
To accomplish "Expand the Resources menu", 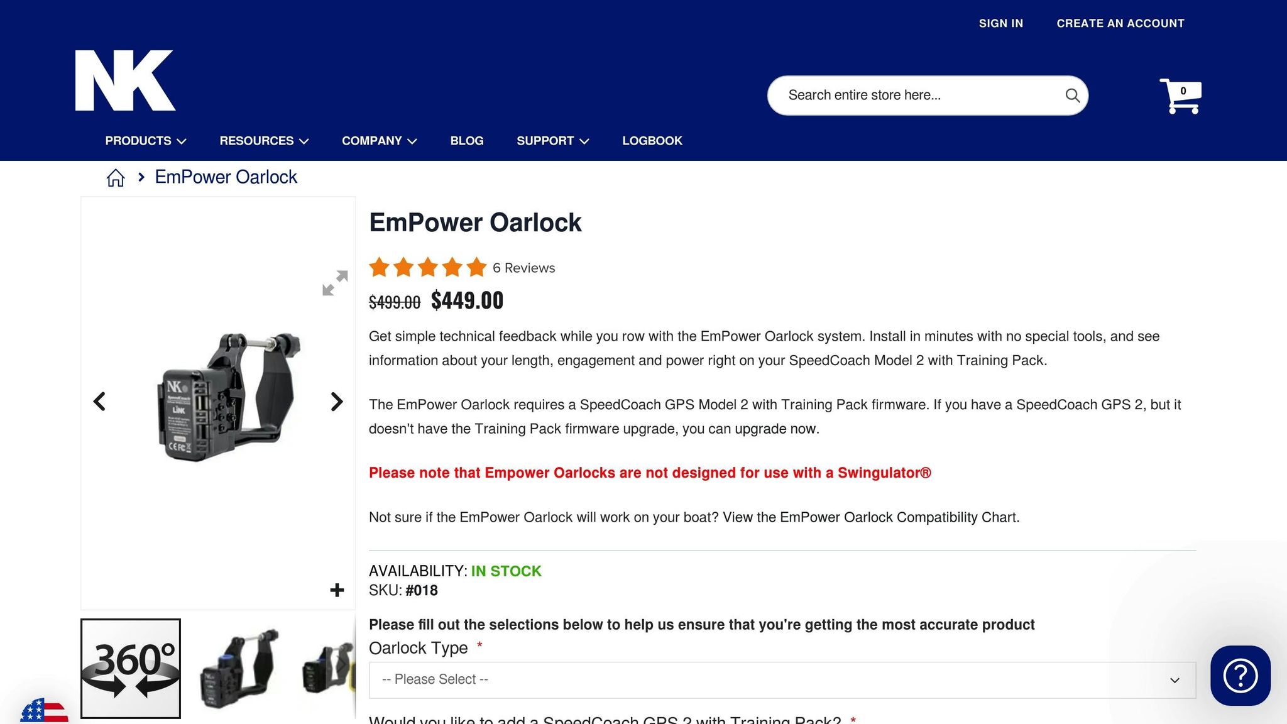I will tap(264, 141).
